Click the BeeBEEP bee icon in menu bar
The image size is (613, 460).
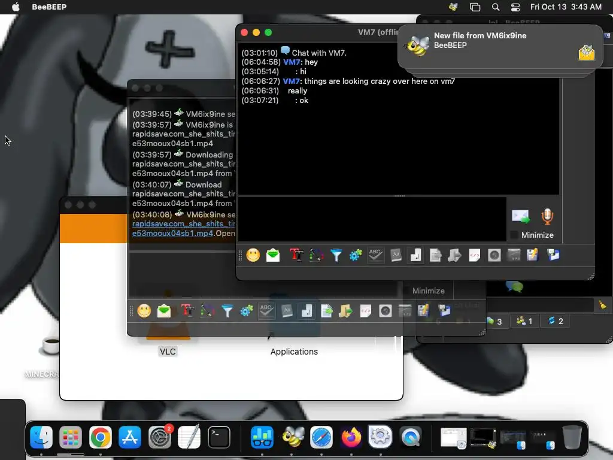pyautogui.click(x=454, y=7)
